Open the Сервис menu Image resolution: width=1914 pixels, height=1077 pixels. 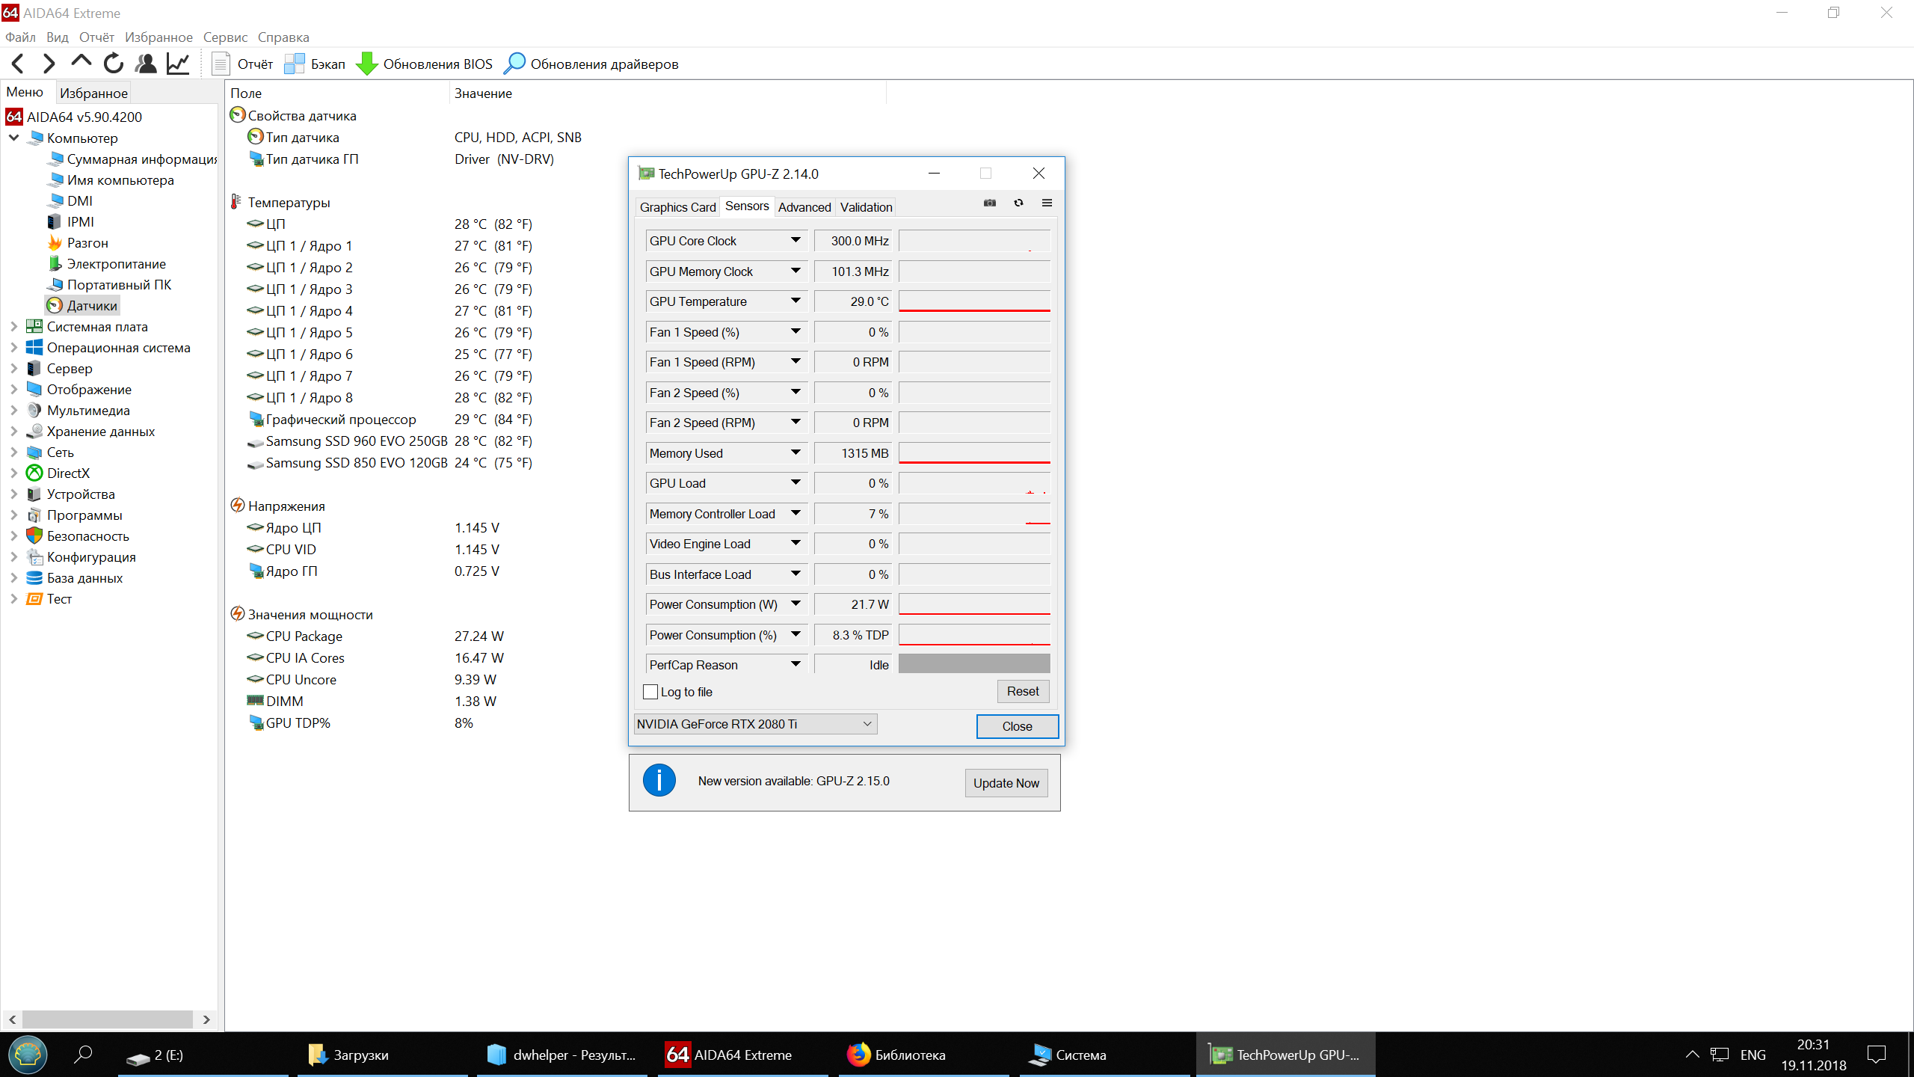225,37
